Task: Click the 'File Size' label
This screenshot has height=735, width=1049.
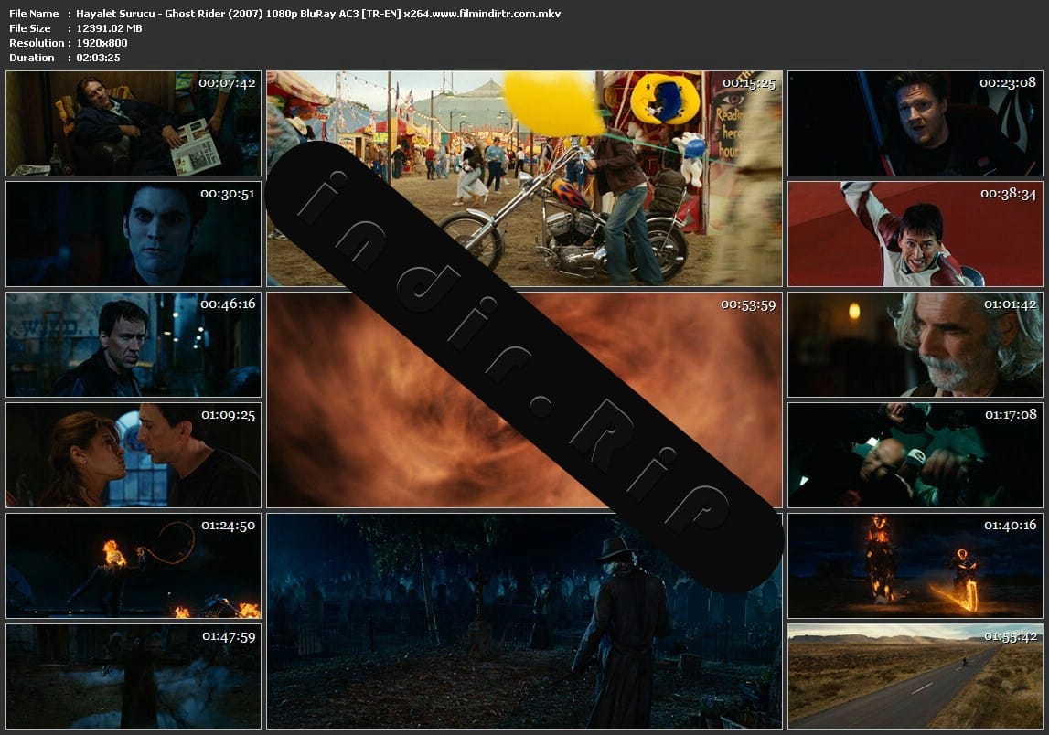Action: click(x=30, y=28)
